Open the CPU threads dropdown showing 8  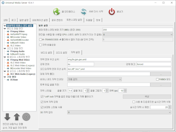click(x=138, y=35)
